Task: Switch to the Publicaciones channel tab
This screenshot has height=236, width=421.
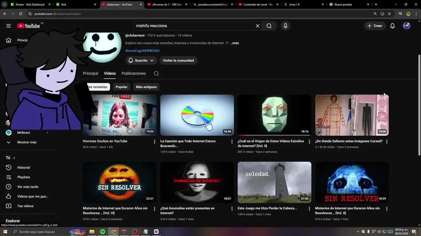Action: [x=134, y=73]
